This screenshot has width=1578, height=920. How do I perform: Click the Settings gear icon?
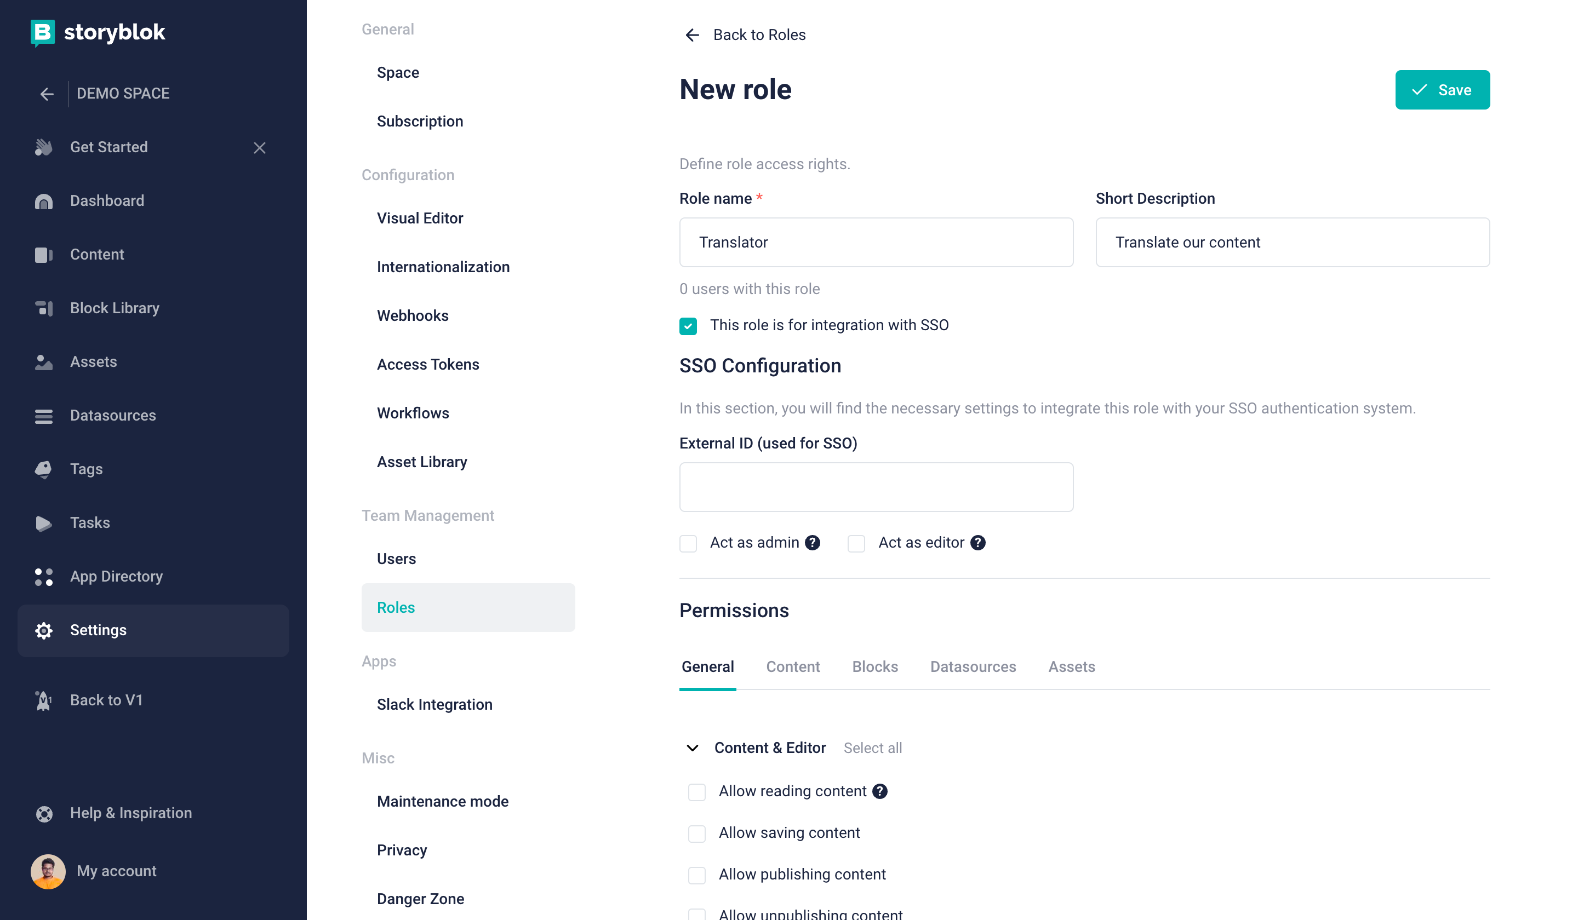click(x=43, y=630)
